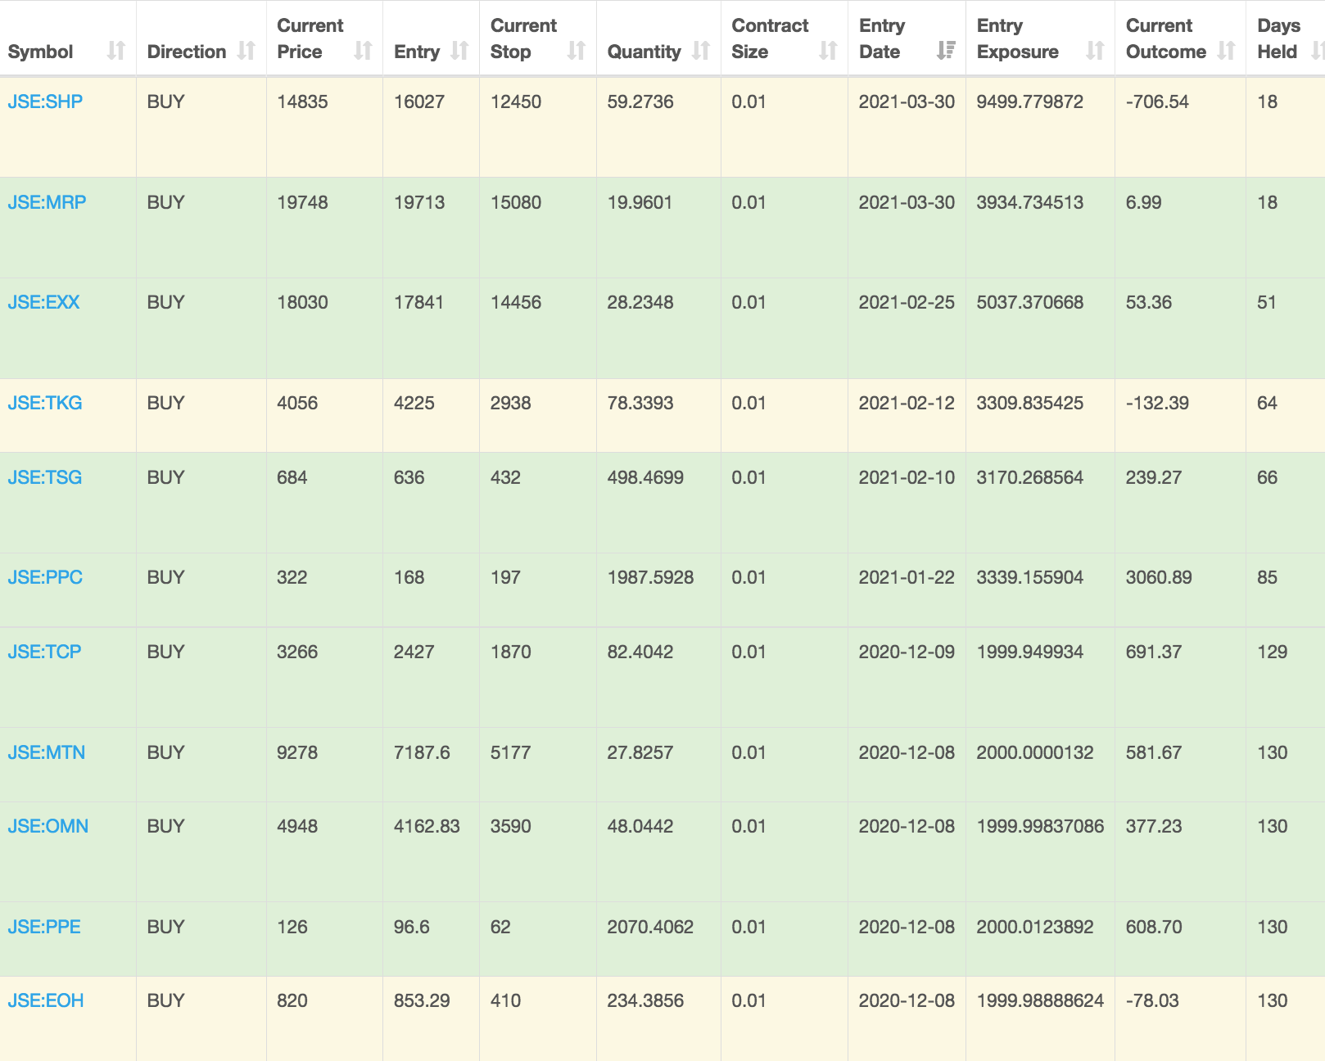Select entry exposure 1999.99837086 cell
Image resolution: width=1325 pixels, height=1061 pixels.
[1040, 826]
